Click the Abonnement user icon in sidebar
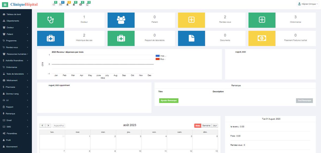Image resolution: width=321 pixels, height=153 pixels. 4,147
